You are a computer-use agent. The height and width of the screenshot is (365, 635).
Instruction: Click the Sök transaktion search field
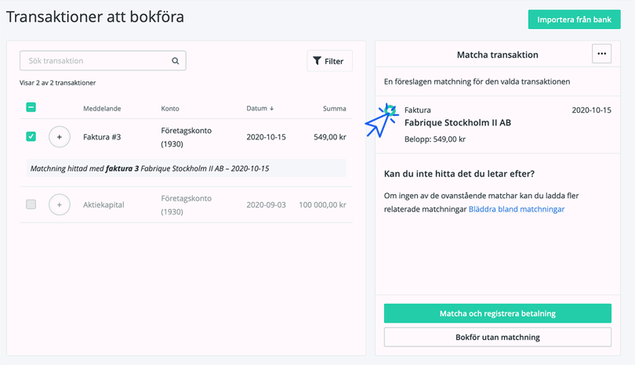103,60
